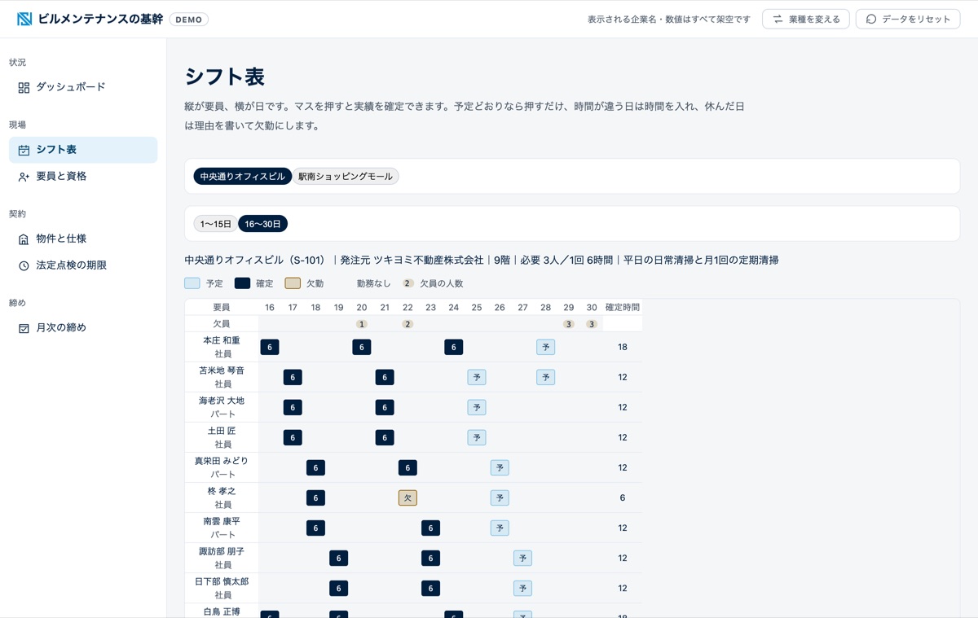
Task: Open 真栄田 みどり's confirmed cell on day 22
Action: coord(407,467)
